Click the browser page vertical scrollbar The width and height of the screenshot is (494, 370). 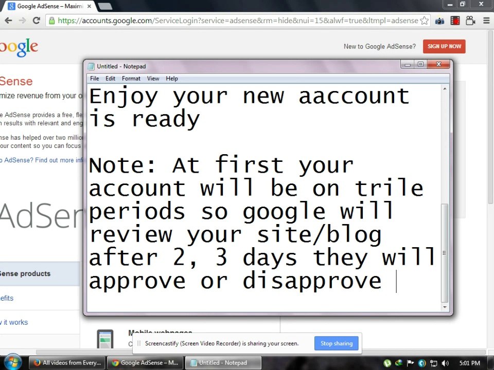click(x=490, y=117)
